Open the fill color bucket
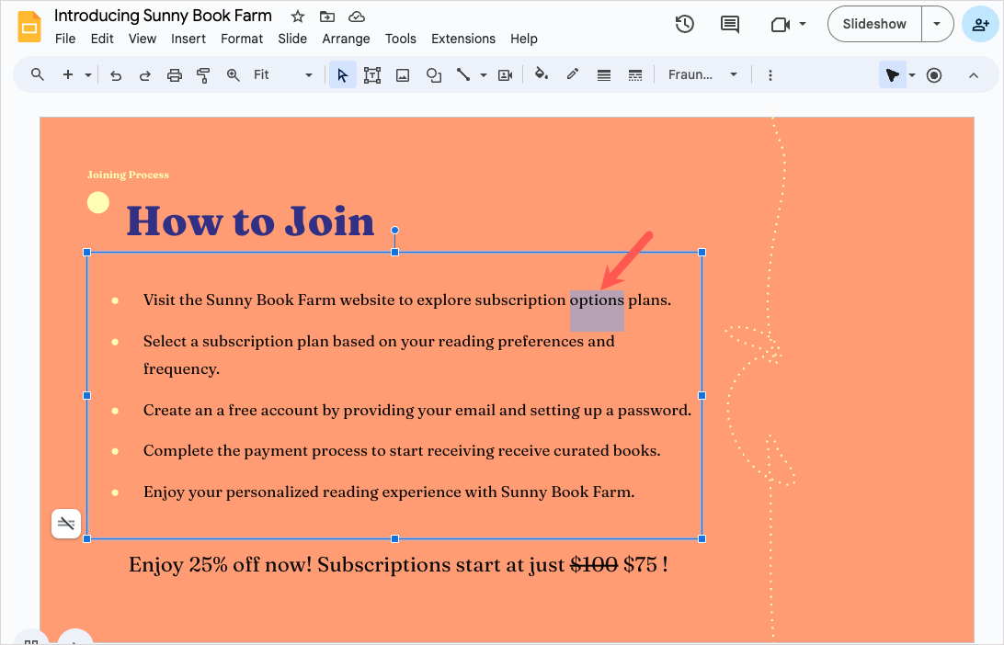1004x645 pixels. click(541, 74)
